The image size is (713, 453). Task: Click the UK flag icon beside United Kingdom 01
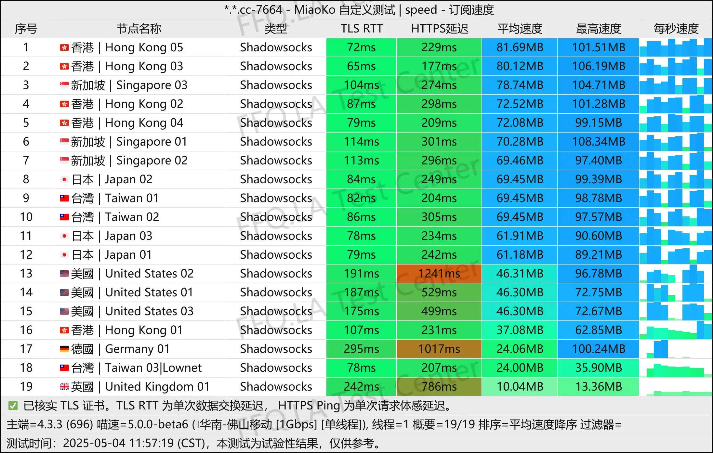point(64,387)
